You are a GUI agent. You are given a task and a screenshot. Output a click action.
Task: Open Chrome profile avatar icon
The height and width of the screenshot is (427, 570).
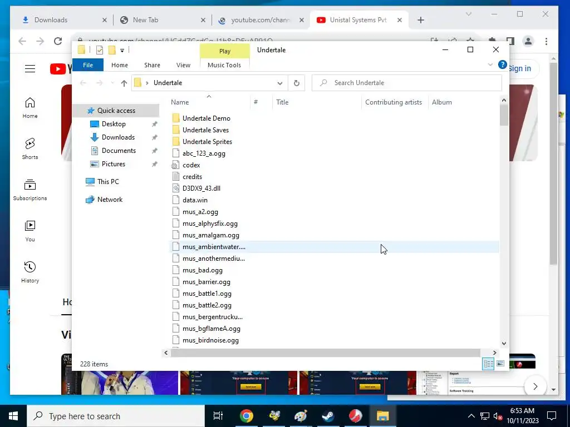[x=528, y=41]
